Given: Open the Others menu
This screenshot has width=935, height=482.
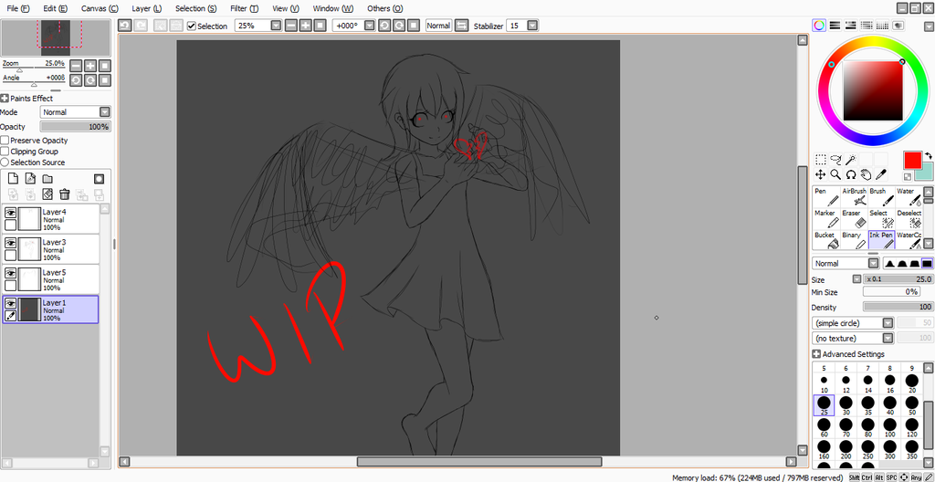Looking at the screenshot, I should pos(384,9).
